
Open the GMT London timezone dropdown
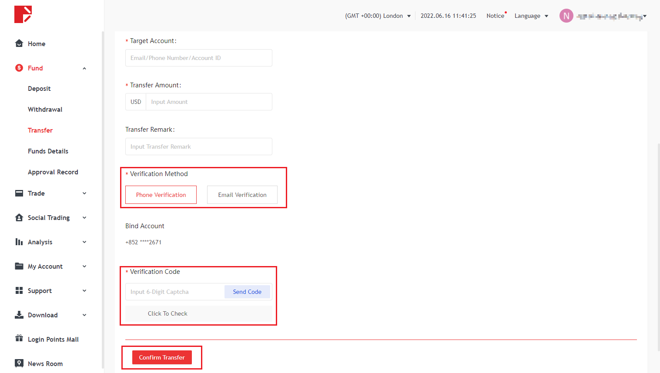click(378, 16)
